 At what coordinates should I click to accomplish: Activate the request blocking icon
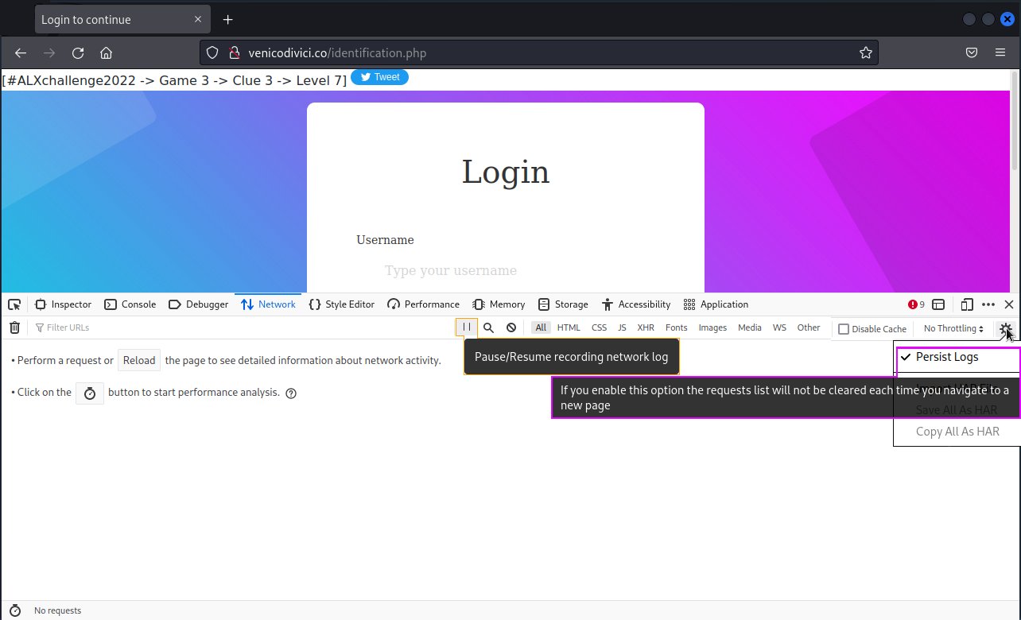[x=511, y=327]
